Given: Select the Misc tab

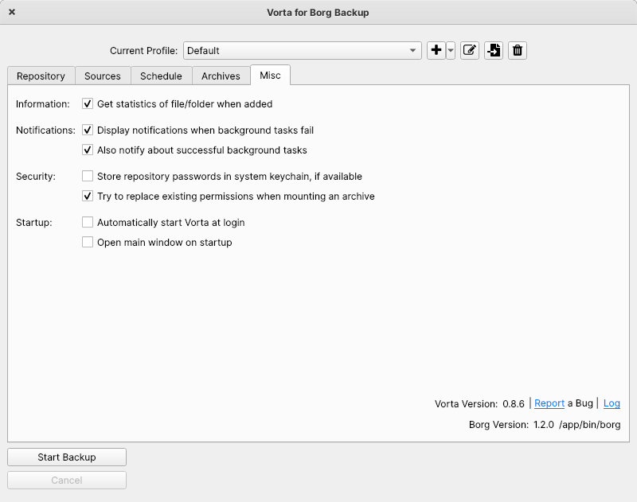Looking at the screenshot, I should pos(270,75).
